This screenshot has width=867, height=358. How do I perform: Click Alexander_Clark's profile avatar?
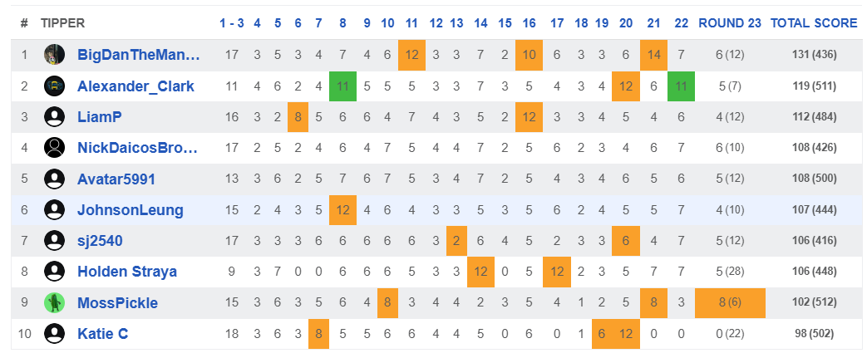coord(54,86)
